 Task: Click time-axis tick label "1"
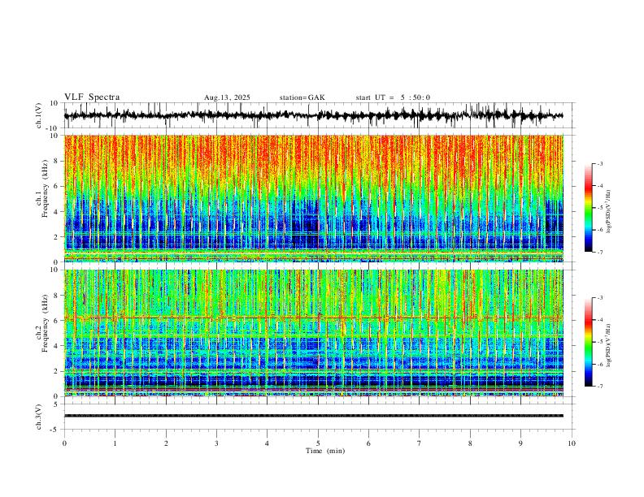click(115, 443)
